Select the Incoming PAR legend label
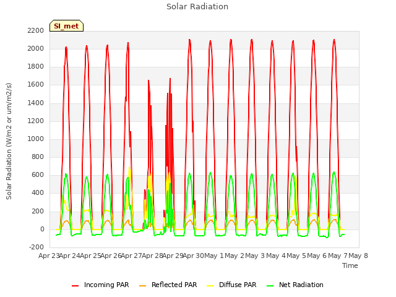The height and width of the screenshot is (297, 396). 106,285
